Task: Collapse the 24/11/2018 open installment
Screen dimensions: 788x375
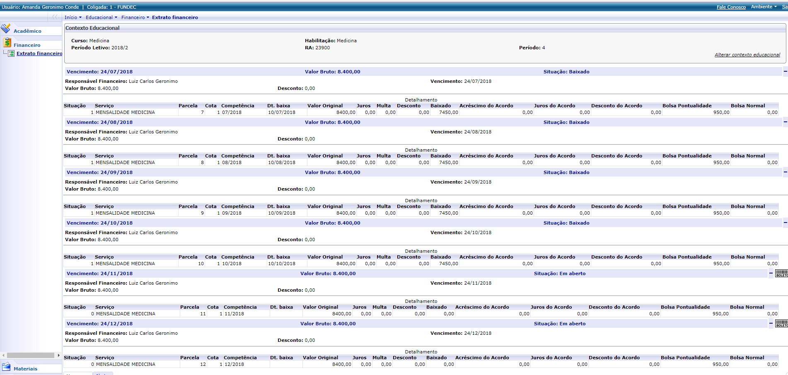Action: [x=771, y=273]
